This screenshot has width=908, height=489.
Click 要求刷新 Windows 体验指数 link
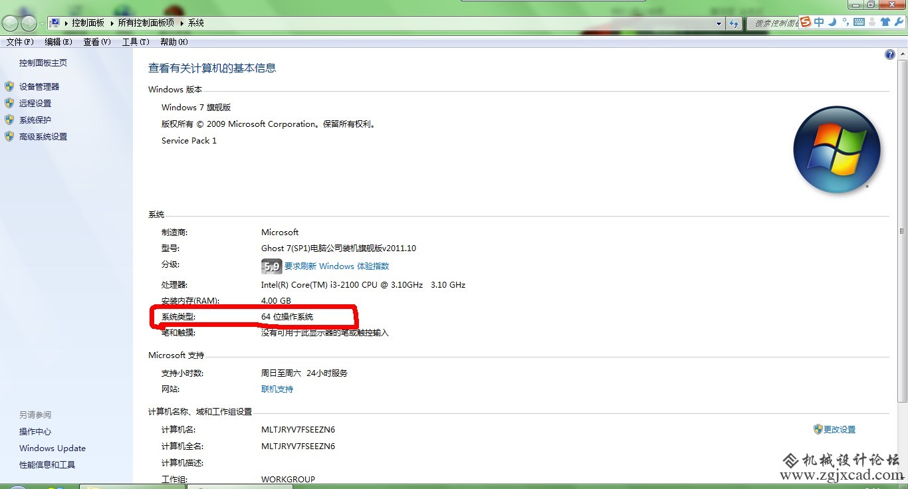(x=337, y=266)
